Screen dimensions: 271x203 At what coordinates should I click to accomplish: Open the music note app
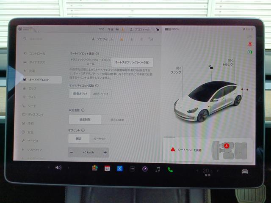pos(158,169)
